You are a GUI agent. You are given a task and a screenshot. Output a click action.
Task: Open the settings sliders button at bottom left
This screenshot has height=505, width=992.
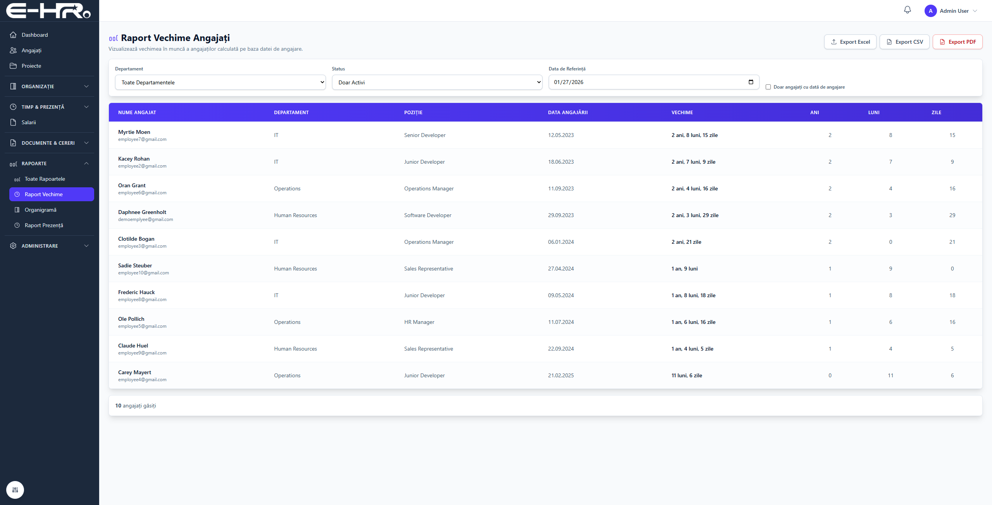(x=15, y=490)
